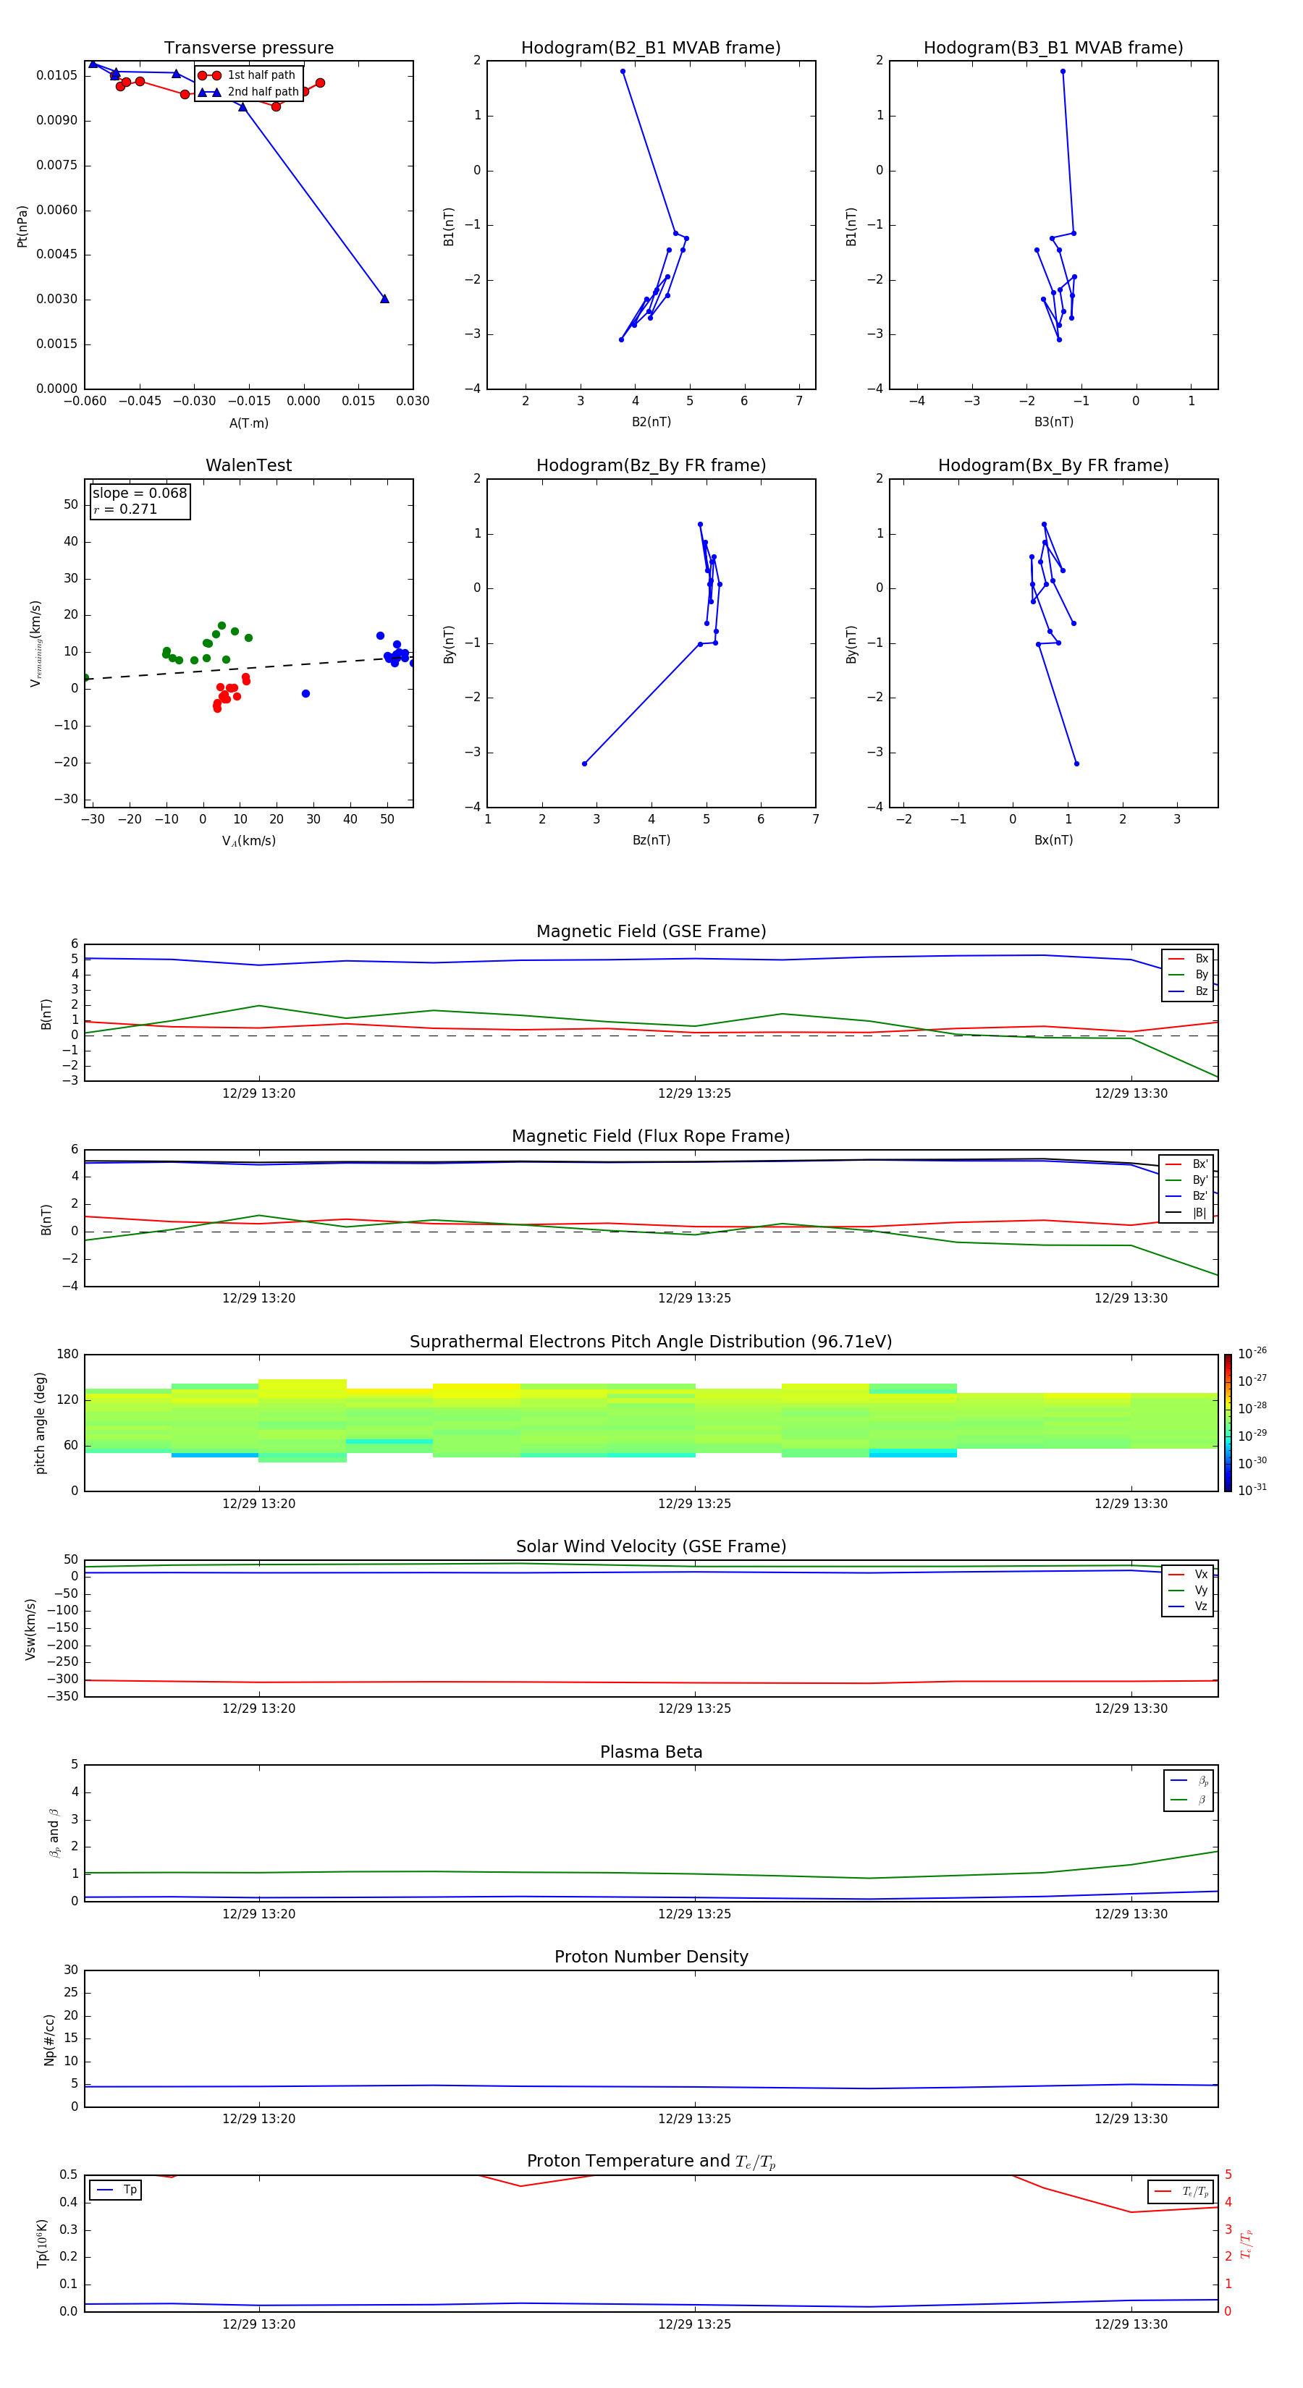Click the 'Bx(nT)' x-axis label
This screenshot has height=2388, width=1303.
point(1053,840)
